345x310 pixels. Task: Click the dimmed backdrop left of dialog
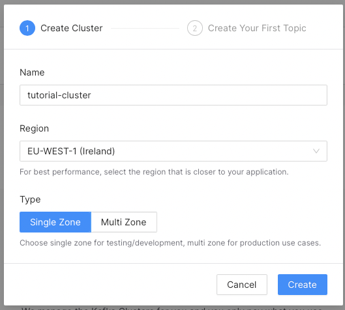pyautogui.click(x=2, y=154)
